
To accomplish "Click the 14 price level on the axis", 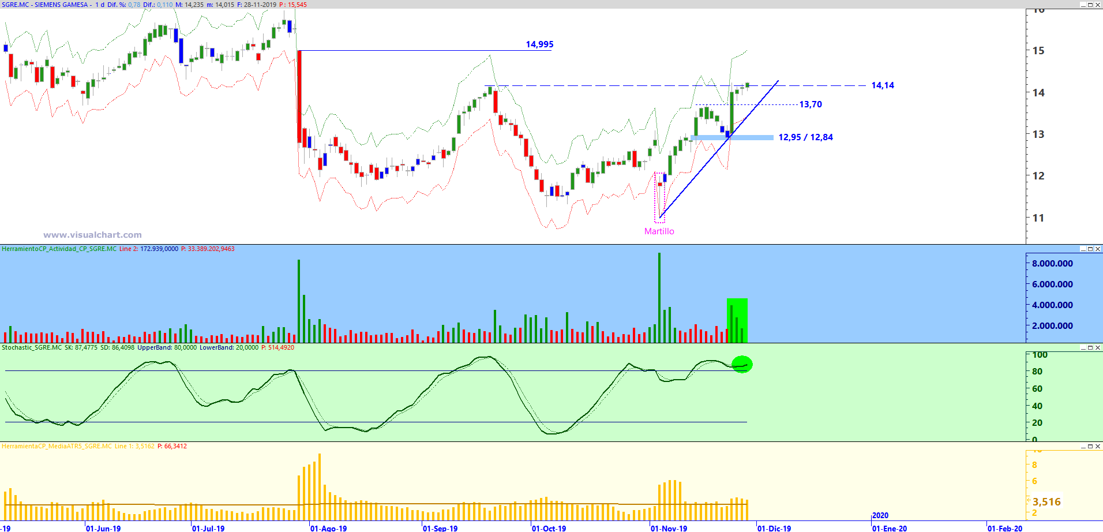I will point(1038,92).
